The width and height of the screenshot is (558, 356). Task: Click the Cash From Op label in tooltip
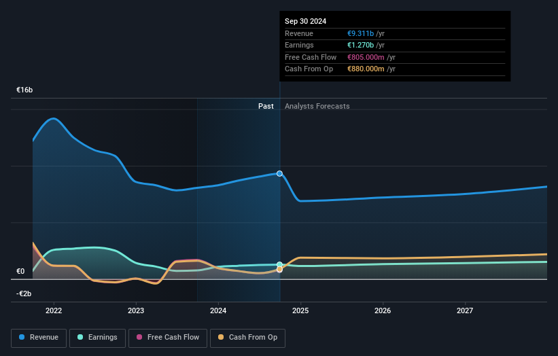pyautogui.click(x=309, y=69)
